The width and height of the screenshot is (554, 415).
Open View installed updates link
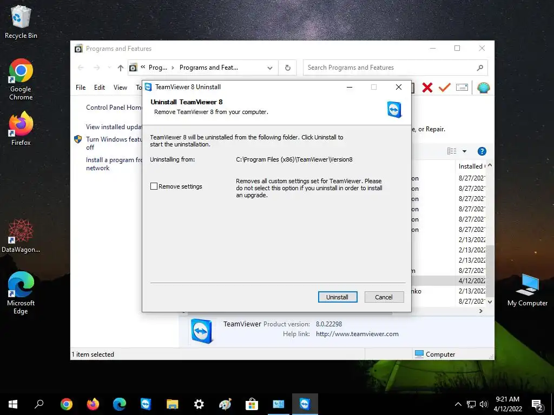(x=114, y=126)
